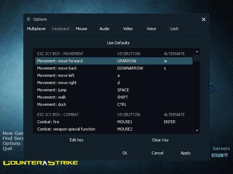Select 'Combat: weapon special function' row
Viewport: 233px width, 174px height.
[114, 129]
